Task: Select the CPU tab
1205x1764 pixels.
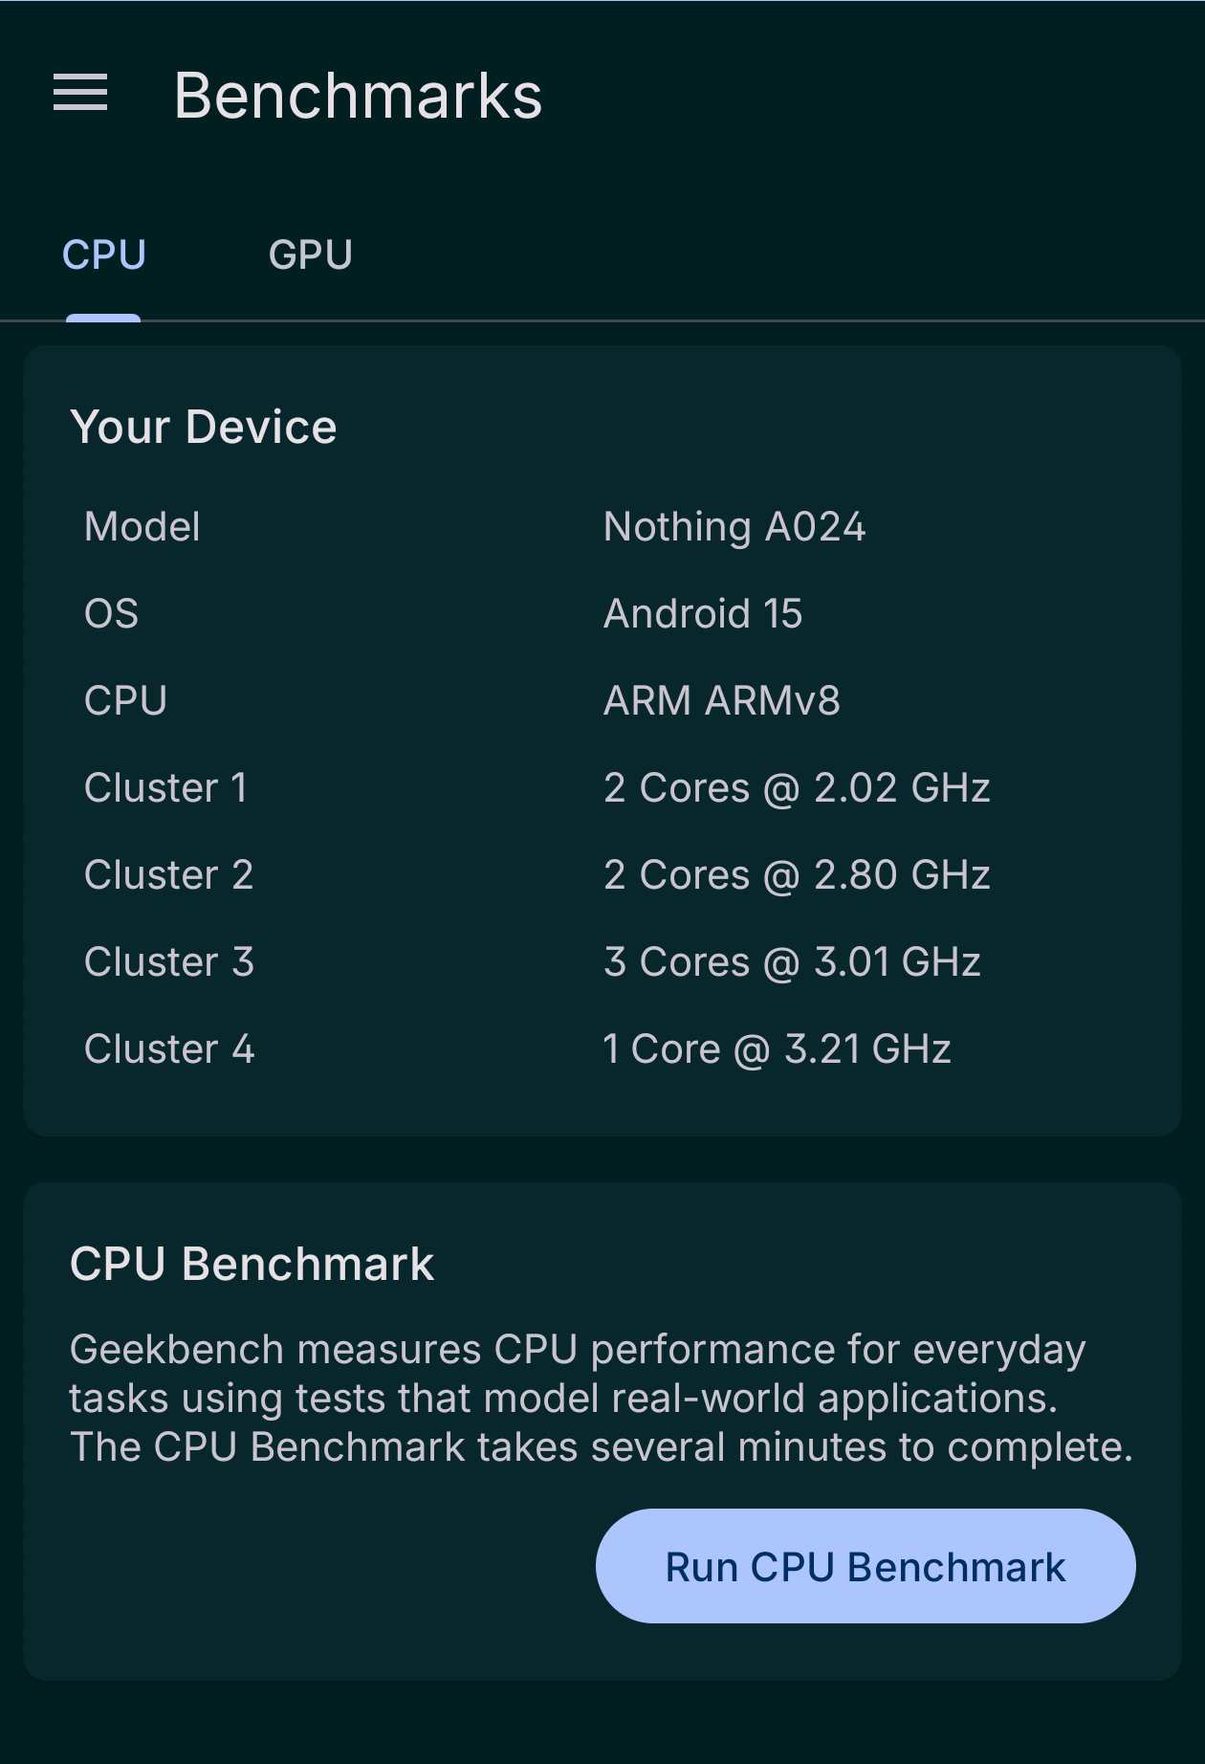Action: pyautogui.click(x=103, y=254)
